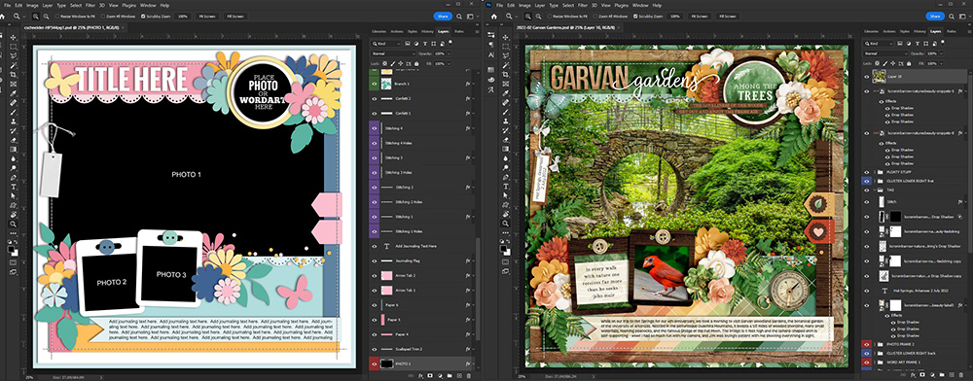The width and height of the screenshot is (973, 381).
Task: Click Fit Screen button in left window
Action: click(x=207, y=17)
